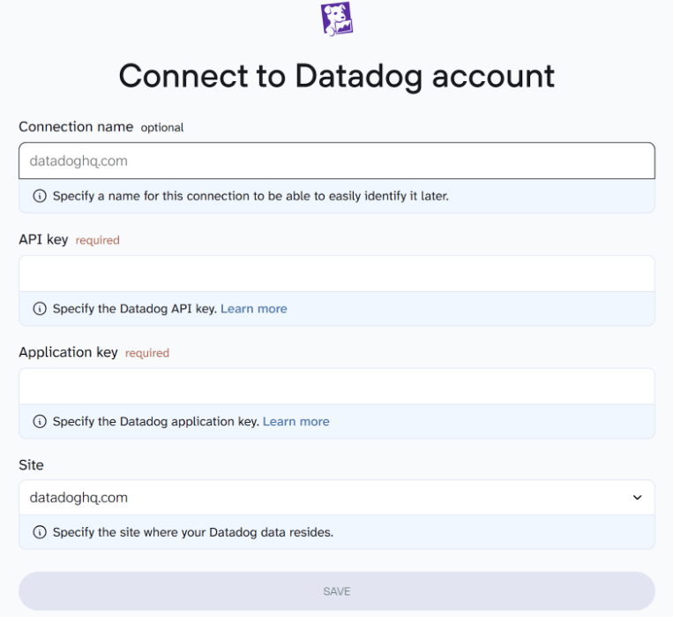Click info icon beside API key hint
The image size is (673, 617).
[40, 309]
